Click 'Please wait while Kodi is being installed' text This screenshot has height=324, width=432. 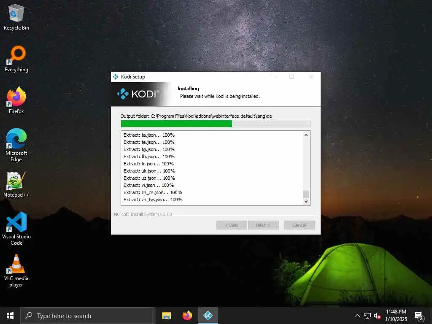tap(220, 96)
